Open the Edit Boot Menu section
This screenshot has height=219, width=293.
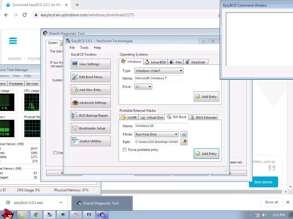coord(91,77)
